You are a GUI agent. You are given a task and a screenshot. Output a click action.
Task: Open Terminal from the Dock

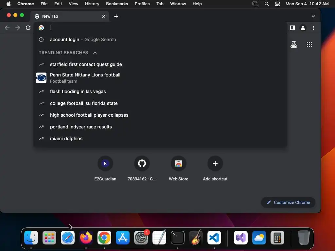pyautogui.click(x=178, y=238)
